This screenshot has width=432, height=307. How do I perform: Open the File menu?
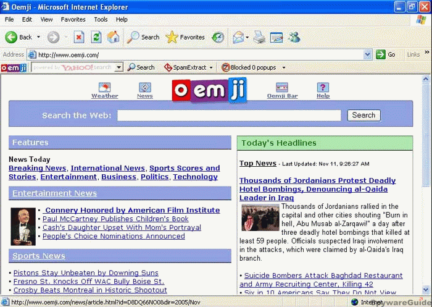click(9, 20)
